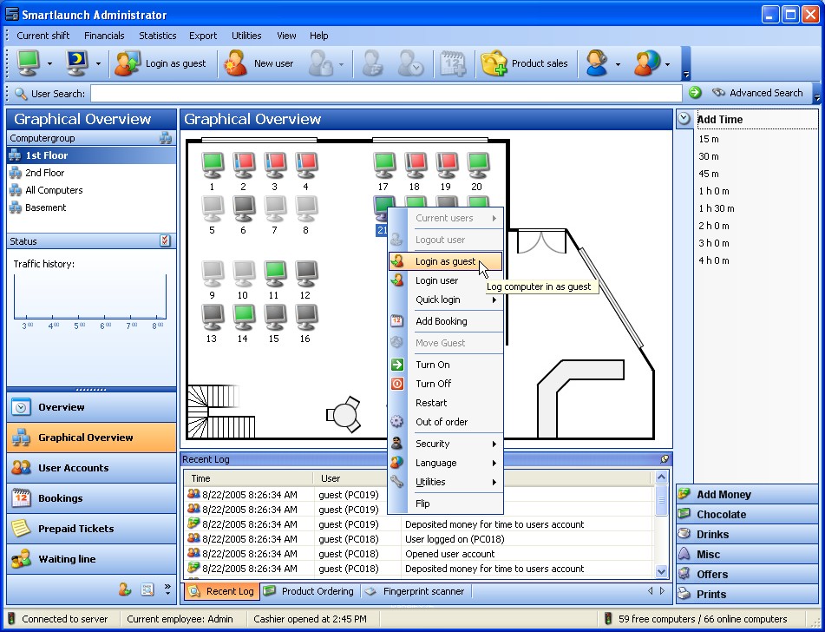The height and width of the screenshot is (632, 825).
Task: Expand the Language submenu
Action: pos(445,463)
